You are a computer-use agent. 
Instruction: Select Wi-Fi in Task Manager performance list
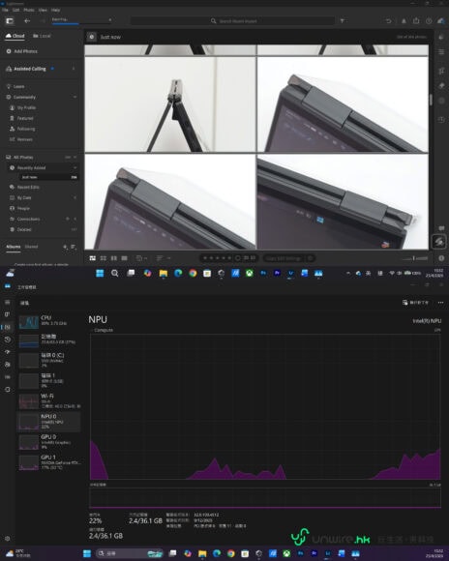48,400
